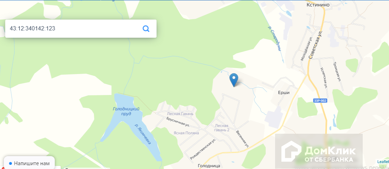This screenshot has width=389, height=169.
Task: Open the Напишите нам chat button
Action: point(29,163)
